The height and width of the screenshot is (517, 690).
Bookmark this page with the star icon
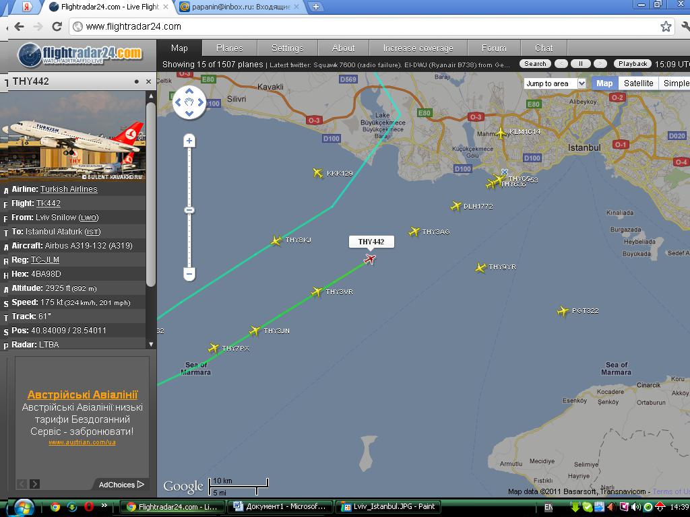coord(666,26)
